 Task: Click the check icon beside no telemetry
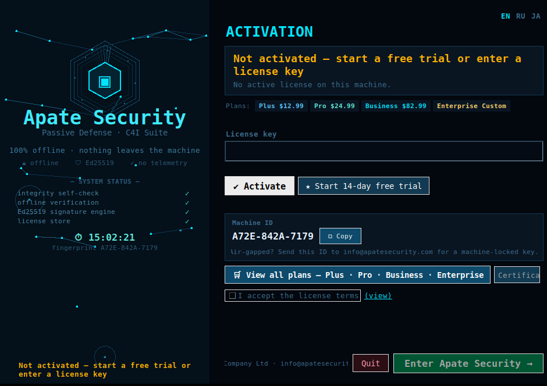(133, 163)
